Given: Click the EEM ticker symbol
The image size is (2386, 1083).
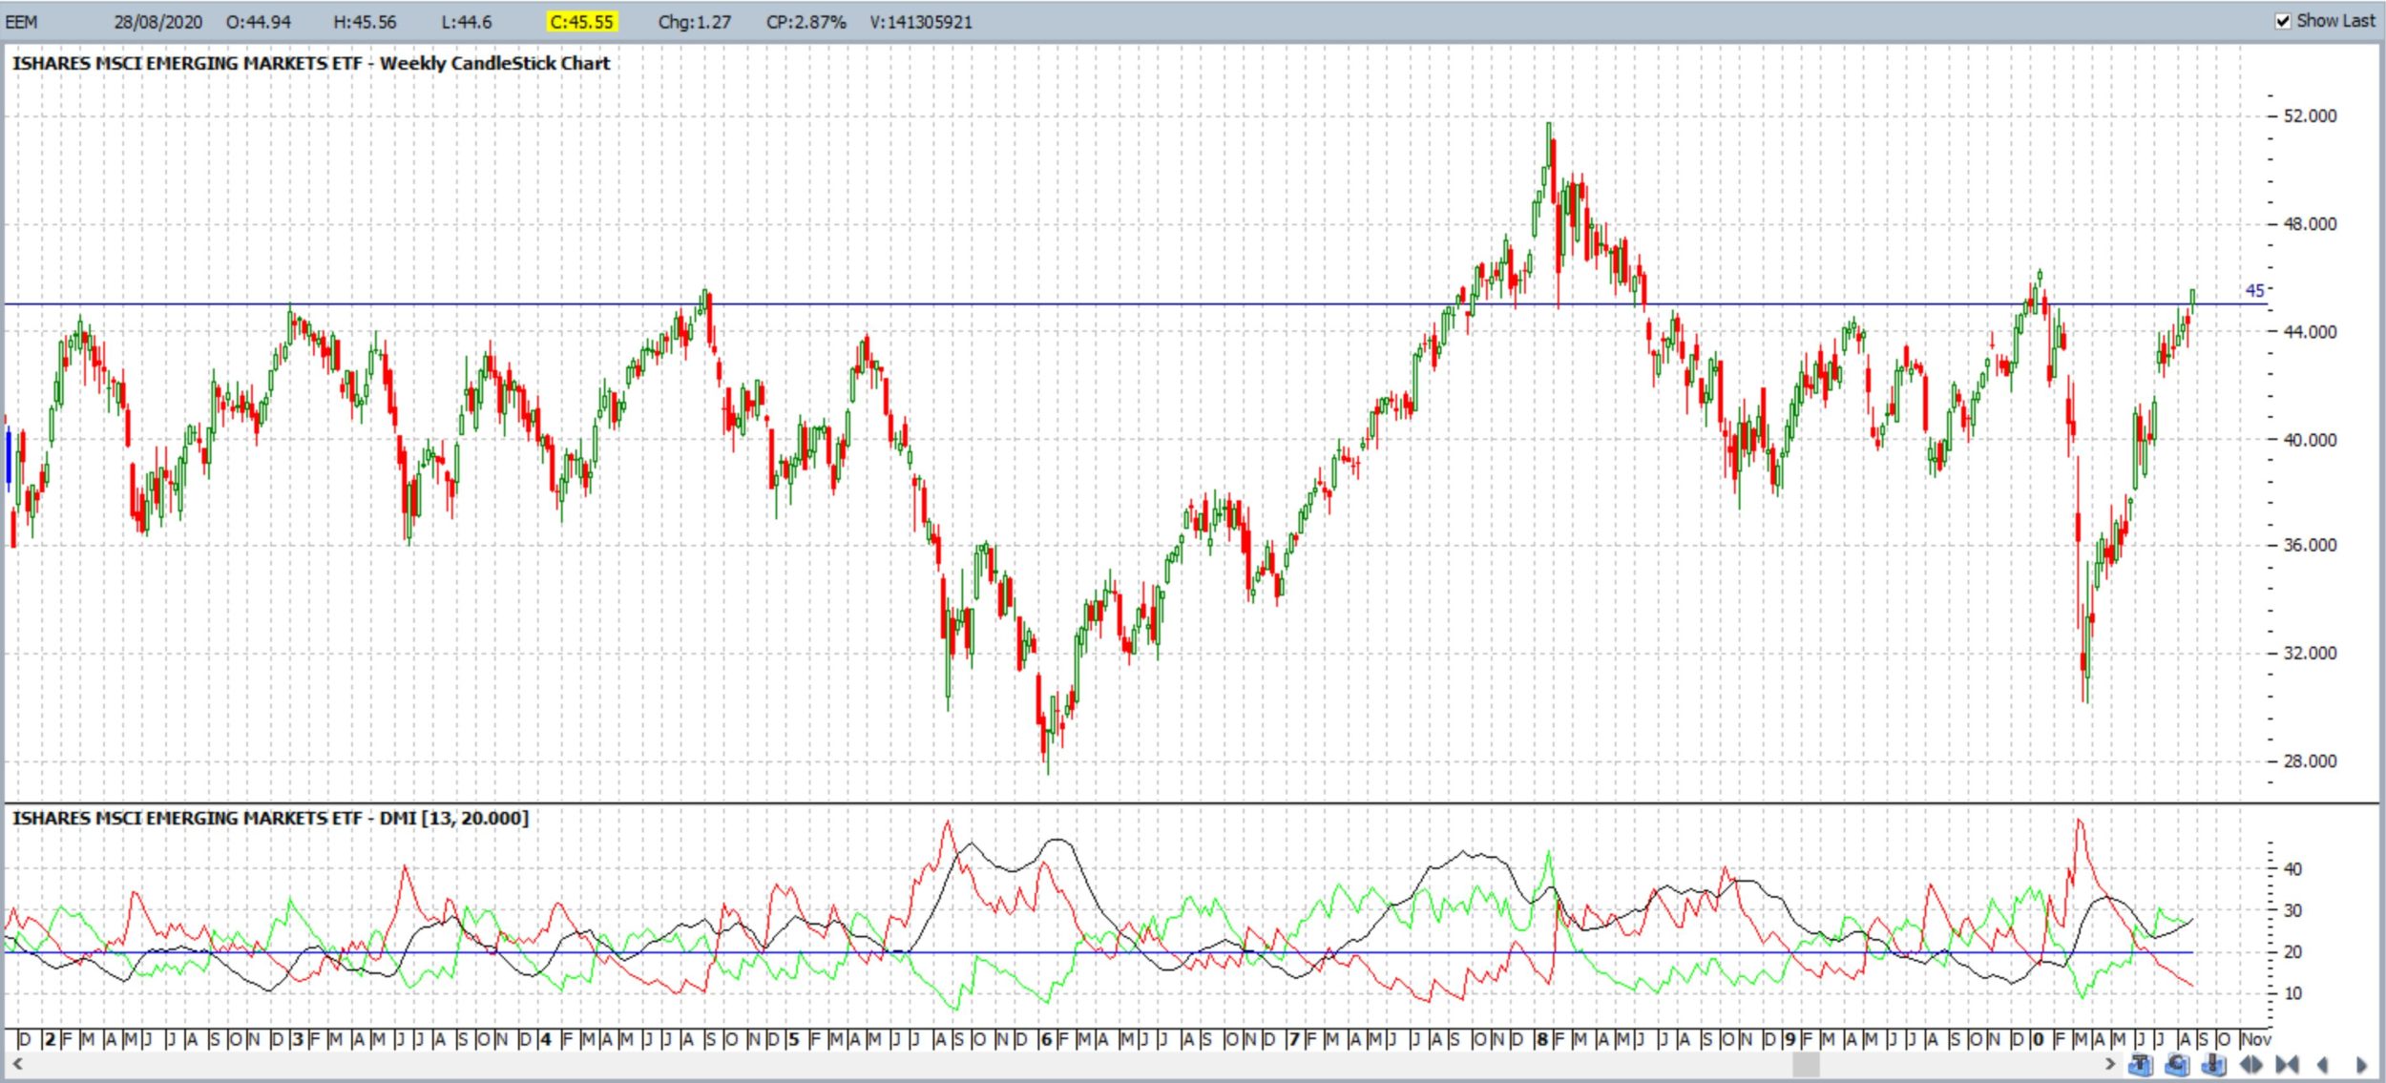Looking at the screenshot, I should pyautogui.click(x=22, y=22).
